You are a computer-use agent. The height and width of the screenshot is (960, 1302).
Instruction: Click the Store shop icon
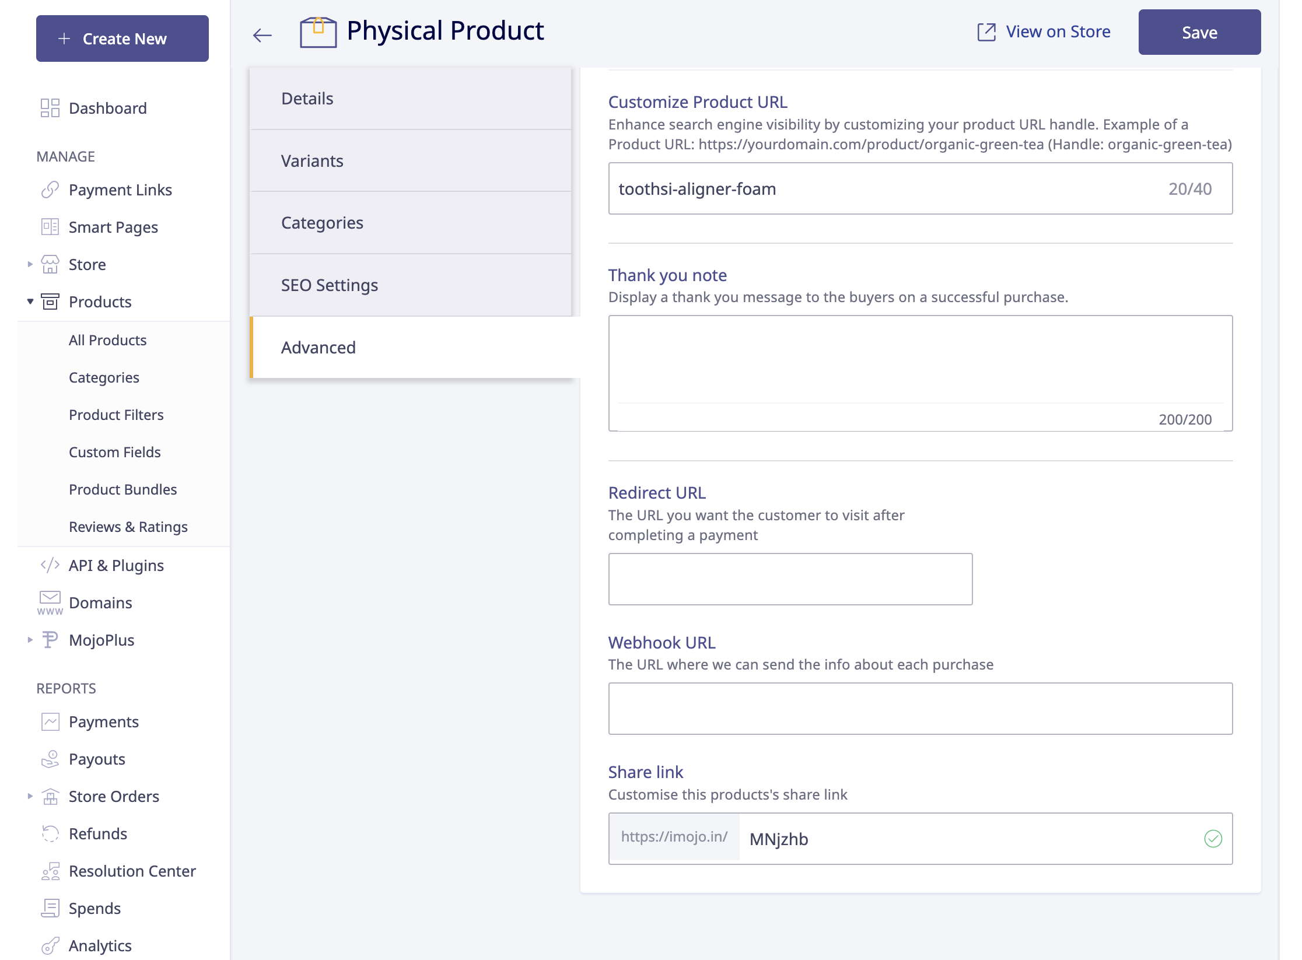(x=50, y=264)
